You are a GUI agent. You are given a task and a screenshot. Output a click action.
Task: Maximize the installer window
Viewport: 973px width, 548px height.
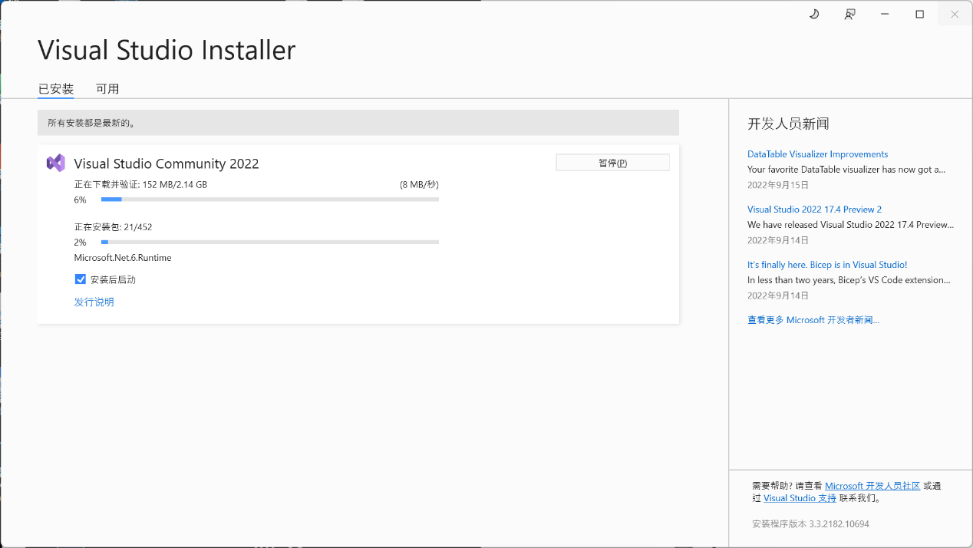920,15
